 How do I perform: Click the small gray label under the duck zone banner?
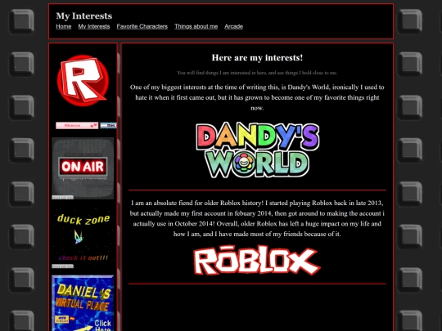62,266
